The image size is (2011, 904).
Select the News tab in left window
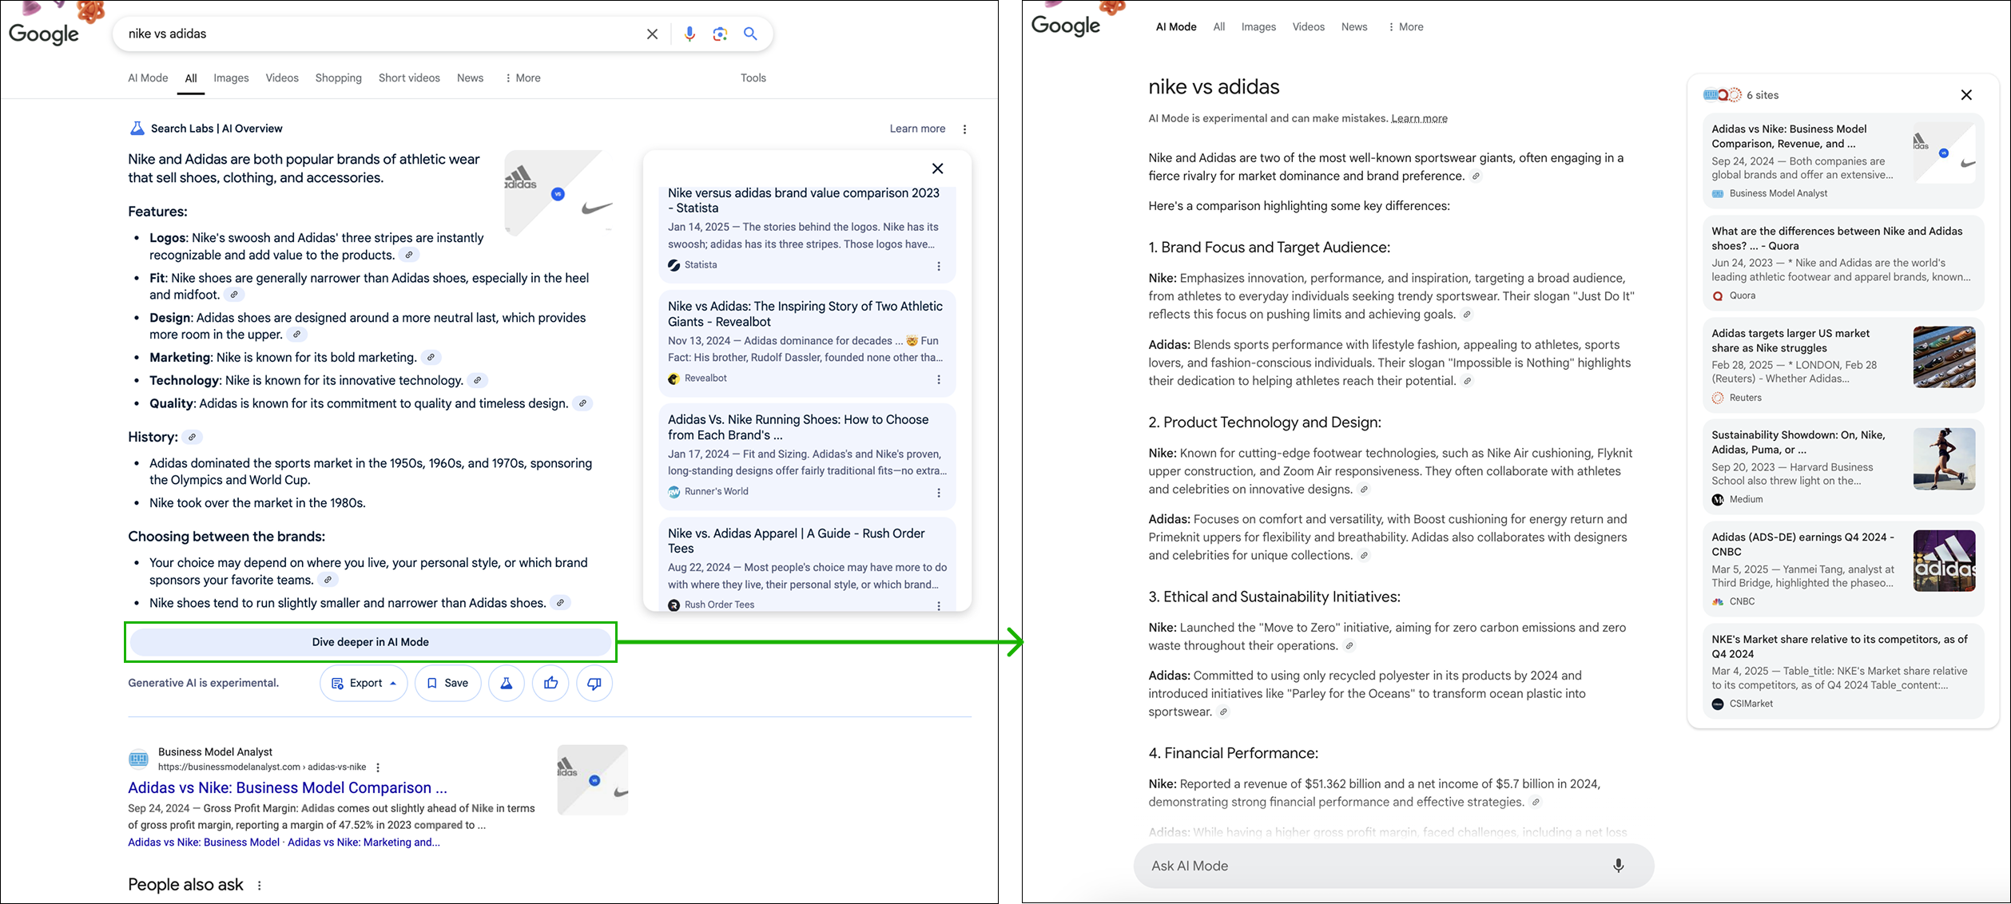pos(470,77)
